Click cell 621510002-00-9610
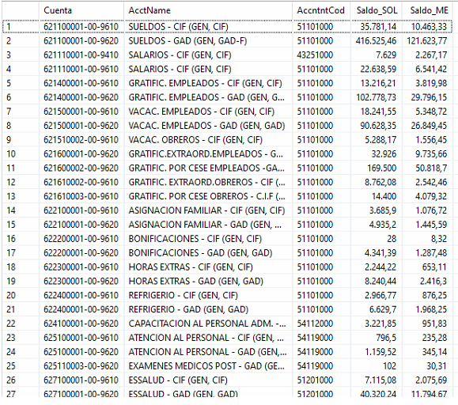458x405 pixels. tap(81, 139)
